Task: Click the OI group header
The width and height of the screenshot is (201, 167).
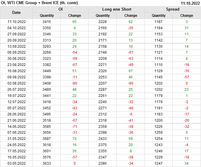Action: pyautogui.click(x=60, y=9)
